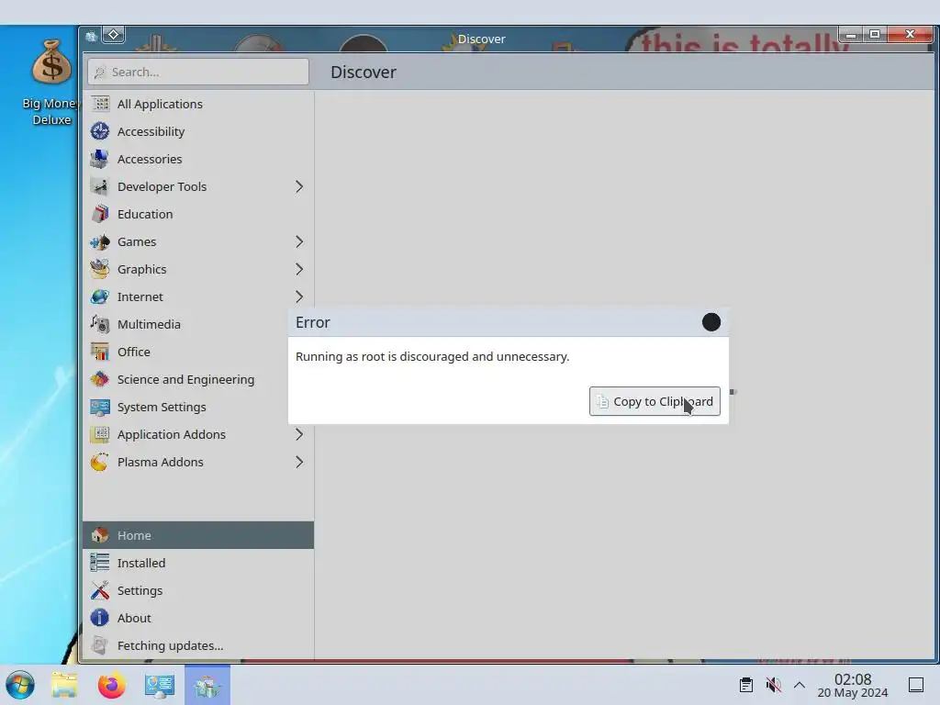
Task: Open the start menu orb
Action: tap(20, 685)
